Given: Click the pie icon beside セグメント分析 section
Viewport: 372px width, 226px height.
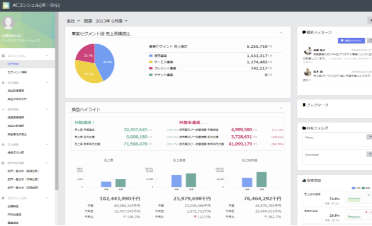Looking at the screenshot, I should pos(3,198).
